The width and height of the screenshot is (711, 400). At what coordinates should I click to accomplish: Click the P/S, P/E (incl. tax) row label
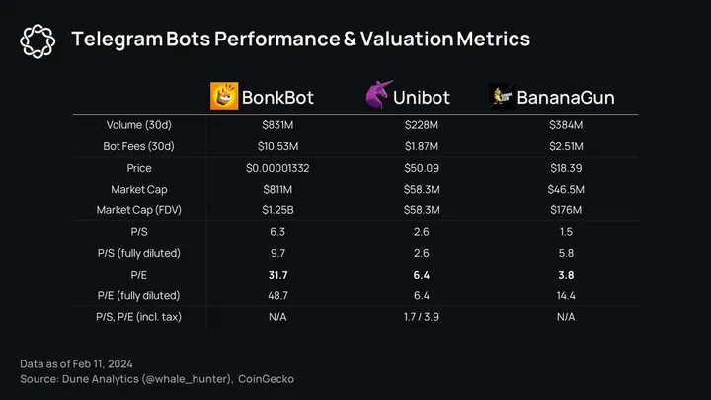(x=137, y=317)
